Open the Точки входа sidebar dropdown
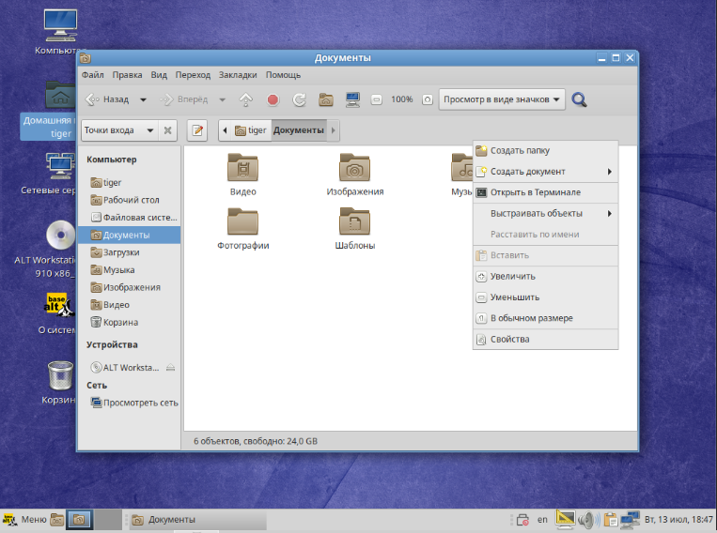717x533 pixels. tap(118, 130)
